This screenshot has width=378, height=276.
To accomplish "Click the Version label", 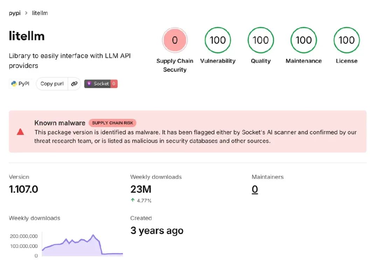I will [x=19, y=177].
